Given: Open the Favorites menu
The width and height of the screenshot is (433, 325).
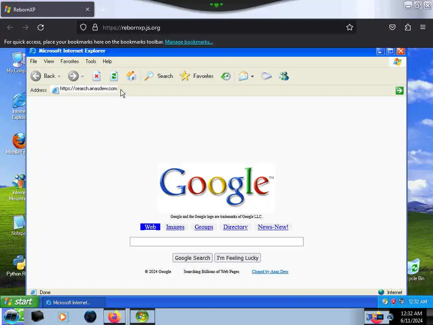Looking at the screenshot, I should tap(70, 61).
